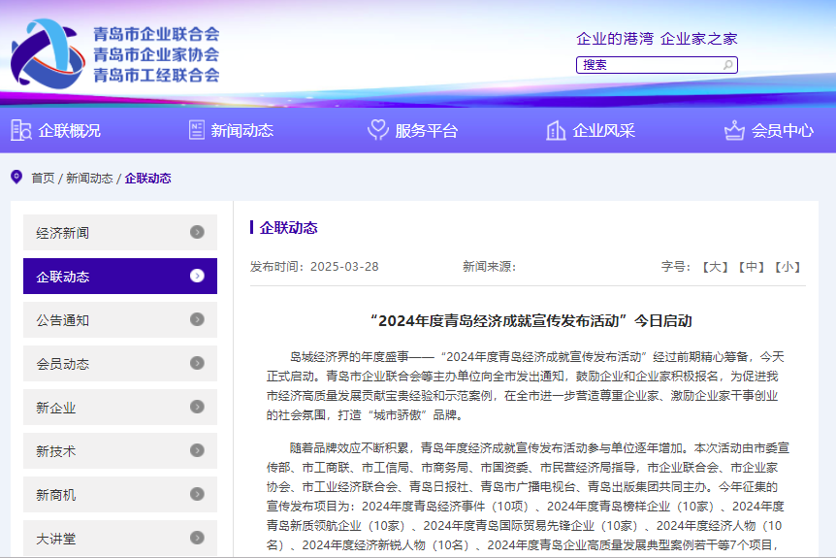Go to 首页 in the breadcrumb
This screenshot has width=836, height=558.
click(43, 179)
